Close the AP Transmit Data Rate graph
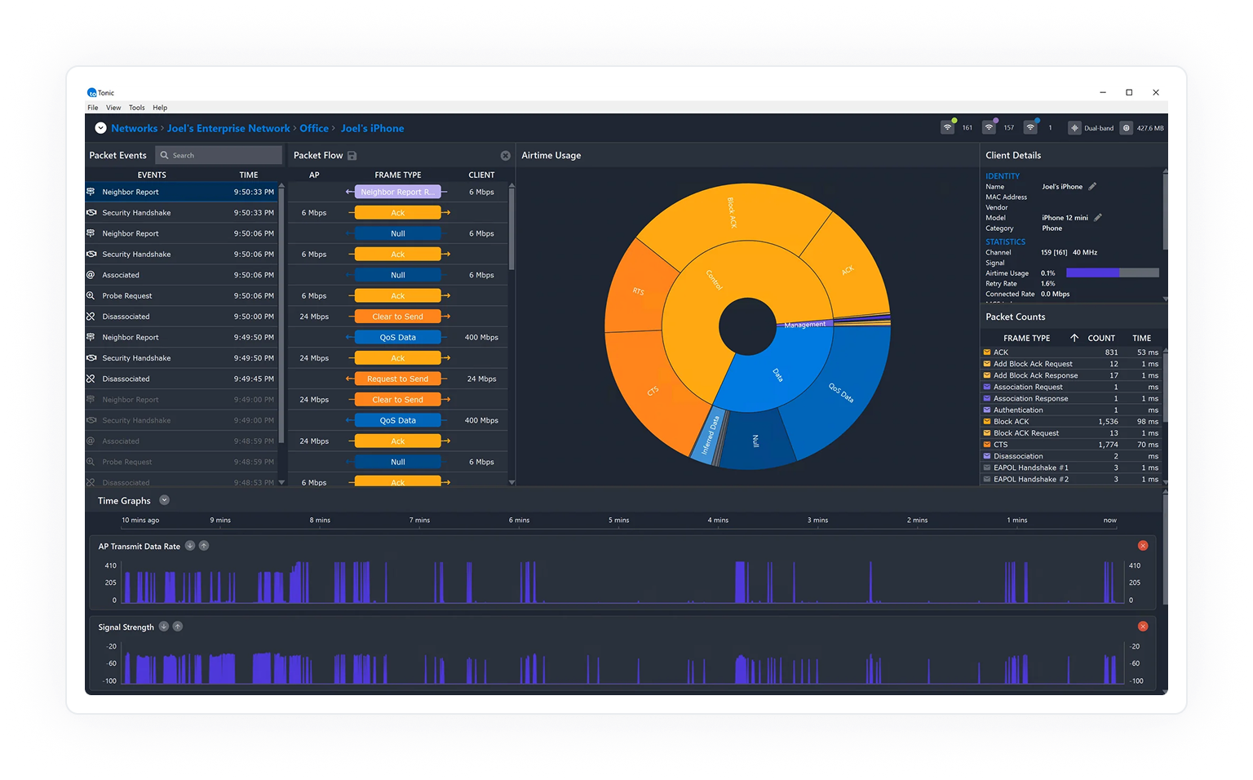This screenshot has height=780, width=1253. point(1143,545)
